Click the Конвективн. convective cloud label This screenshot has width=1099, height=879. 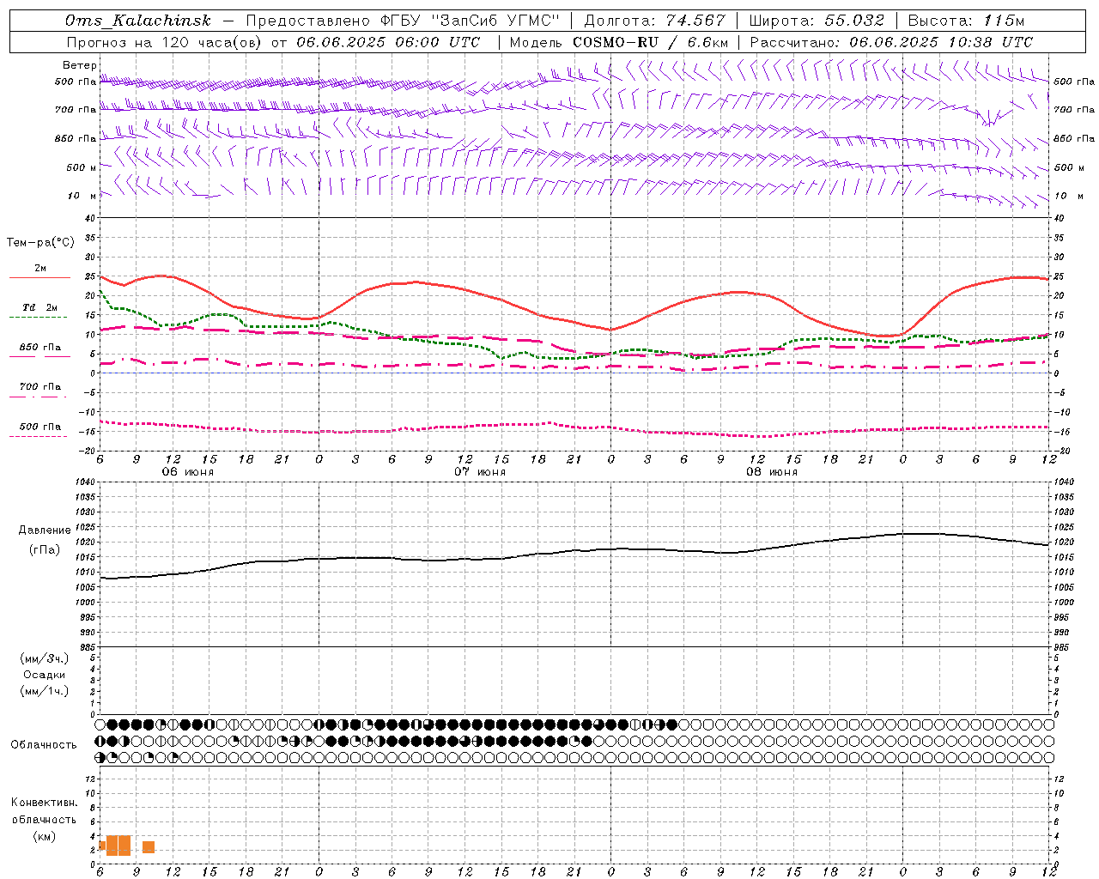(x=44, y=803)
